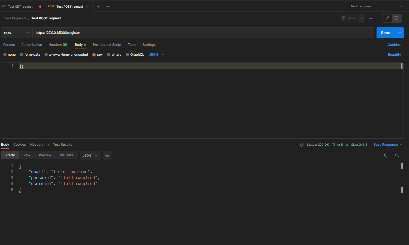
Task: Click request editor vertical scrollbar
Action: pos(402,66)
